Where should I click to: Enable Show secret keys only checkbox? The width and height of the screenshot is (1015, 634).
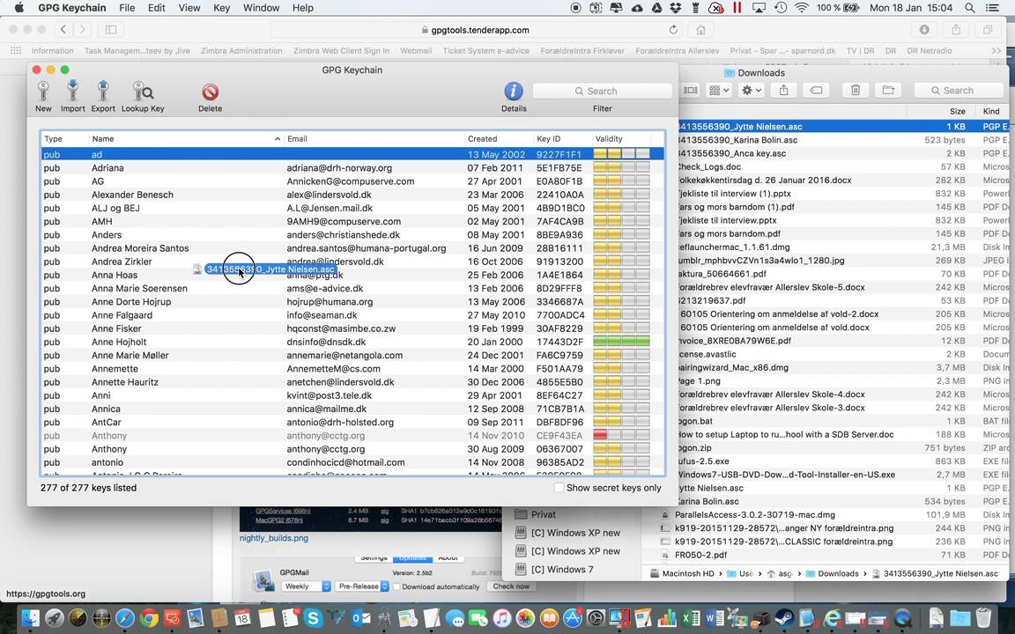pyautogui.click(x=559, y=488)
